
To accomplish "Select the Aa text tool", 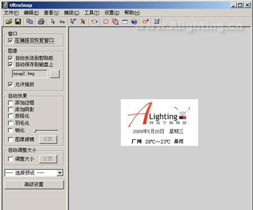I will point(62,22).
